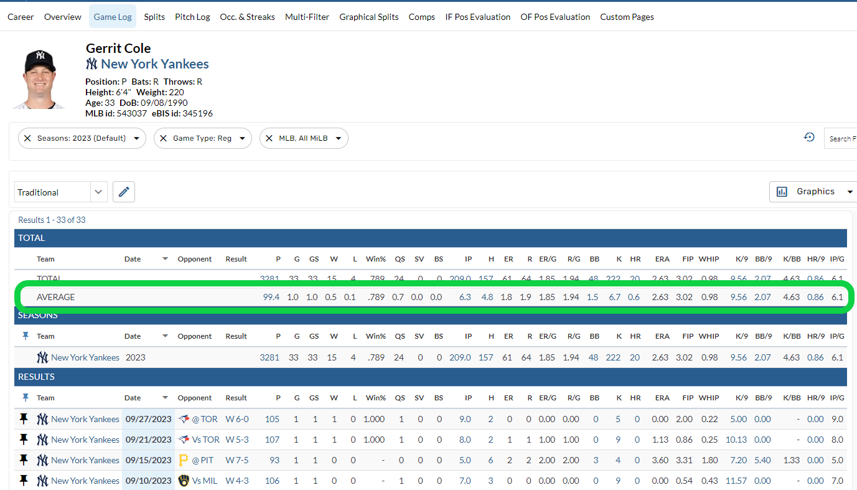Viewport: 857px width, 490px height.
Task: Click in the Search filter field
Action: (x=841, y=138)
